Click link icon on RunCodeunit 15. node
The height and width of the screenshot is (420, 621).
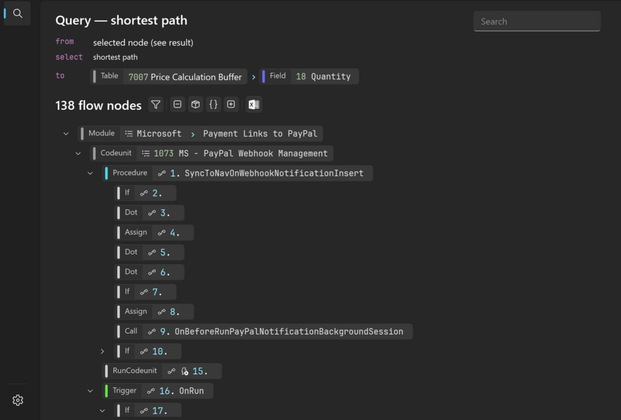point(171,371)
